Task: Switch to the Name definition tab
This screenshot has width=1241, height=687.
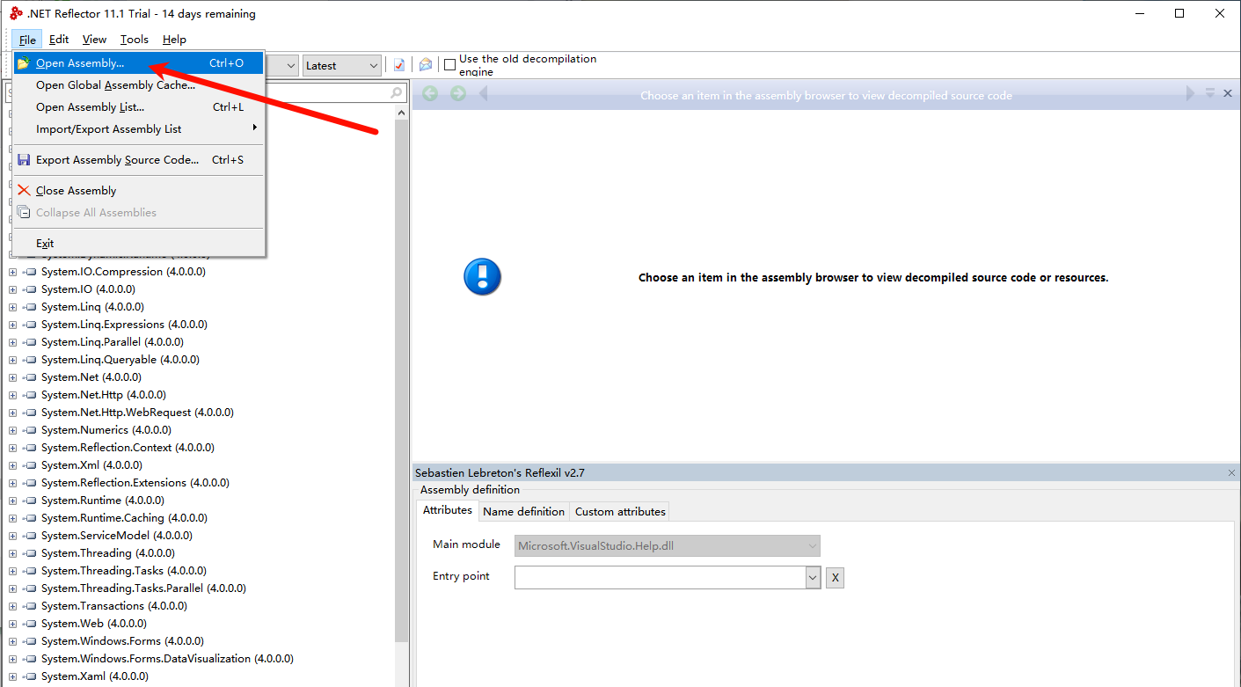Action: coord(524,511)
